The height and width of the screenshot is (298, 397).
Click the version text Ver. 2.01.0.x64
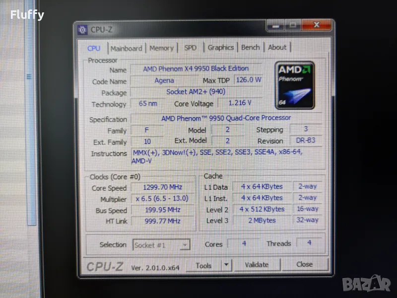(x=155, y=268)
